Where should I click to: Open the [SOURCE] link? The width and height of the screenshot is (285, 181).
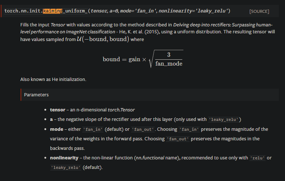pos(259,11)
